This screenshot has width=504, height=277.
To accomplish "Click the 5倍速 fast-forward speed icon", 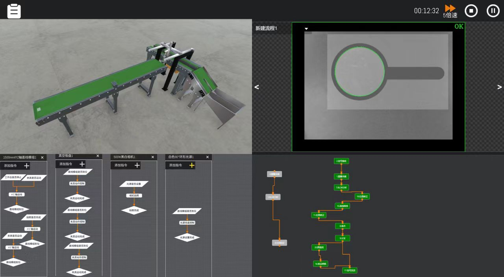I will (x=450, y=9).
